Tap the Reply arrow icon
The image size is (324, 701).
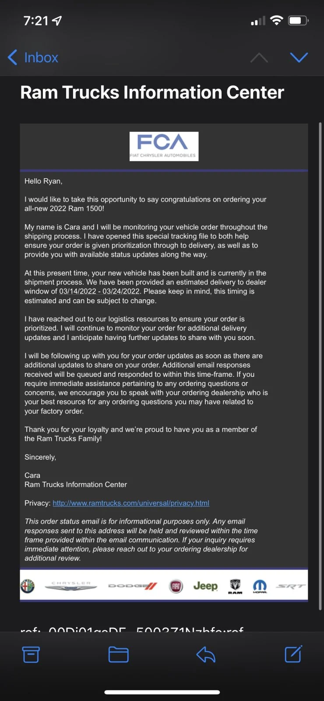(206, 655)
